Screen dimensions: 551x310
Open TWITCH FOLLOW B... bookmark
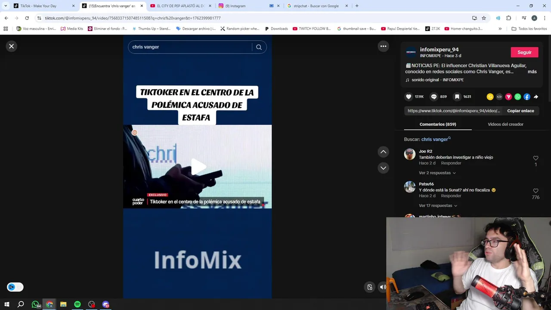pyautogui.click(x=312, y=29)
